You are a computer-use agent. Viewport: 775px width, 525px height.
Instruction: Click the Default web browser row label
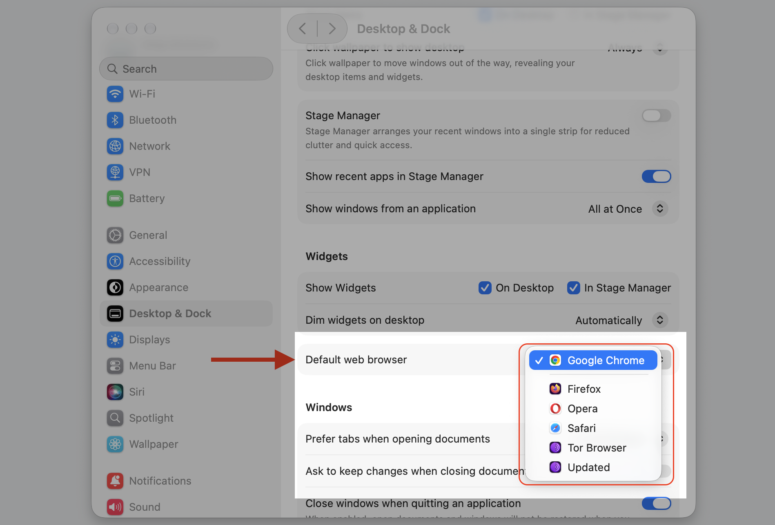point(356,360)
